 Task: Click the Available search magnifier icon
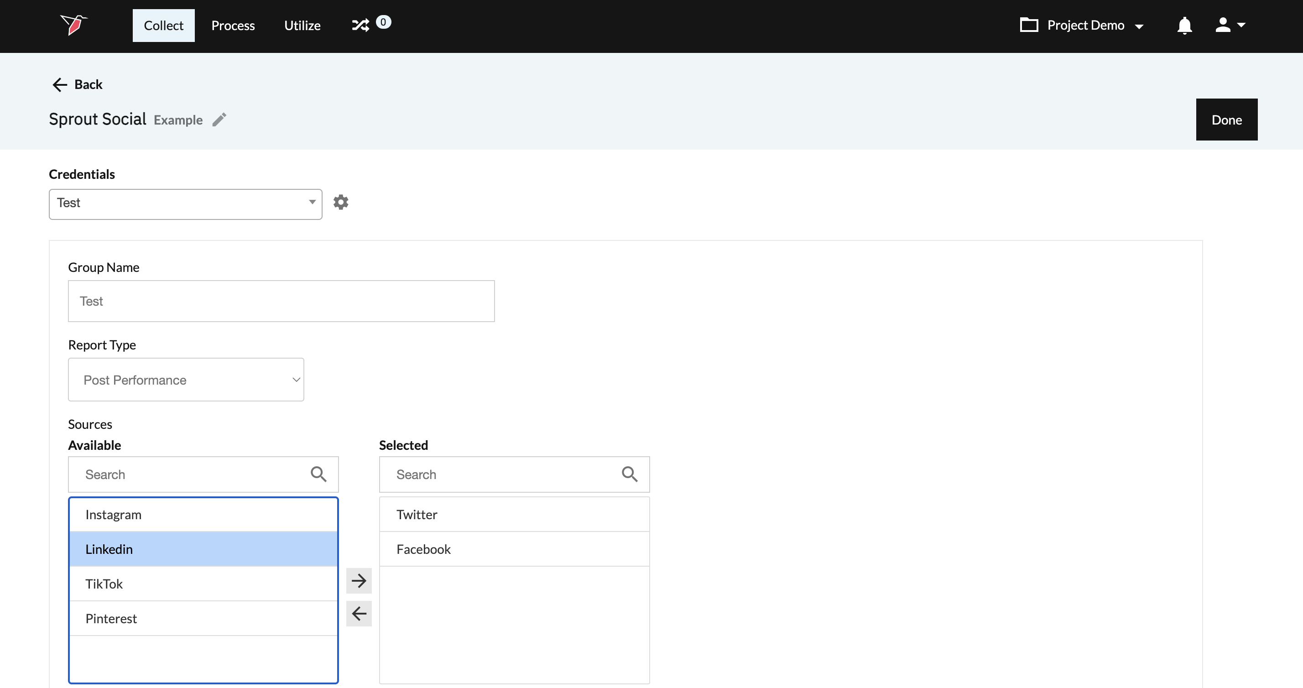pyautogui.click(x=318, y=474)
